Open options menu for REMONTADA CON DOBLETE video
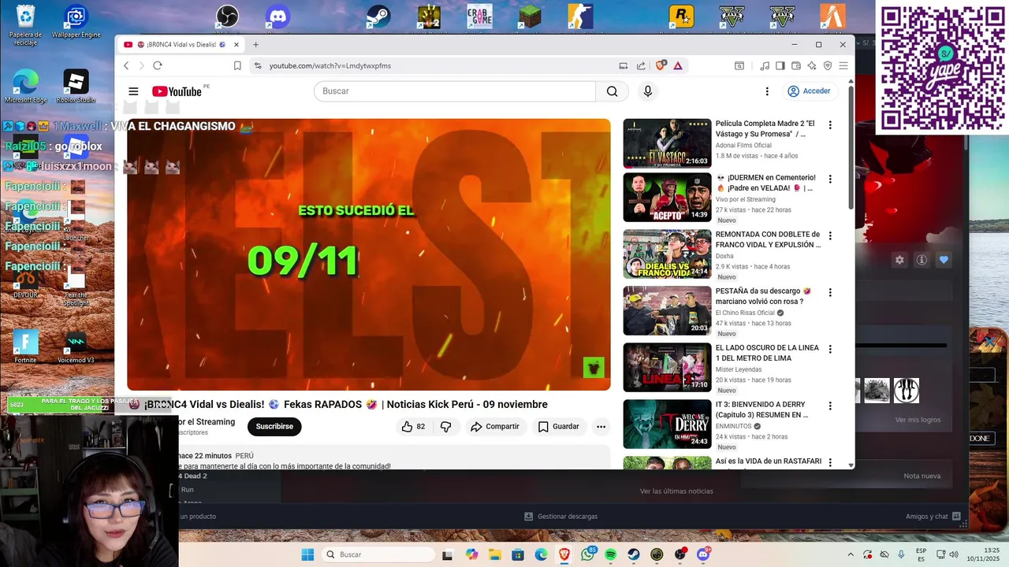Screen dimensions: 1009x567 tap(830, 235)
